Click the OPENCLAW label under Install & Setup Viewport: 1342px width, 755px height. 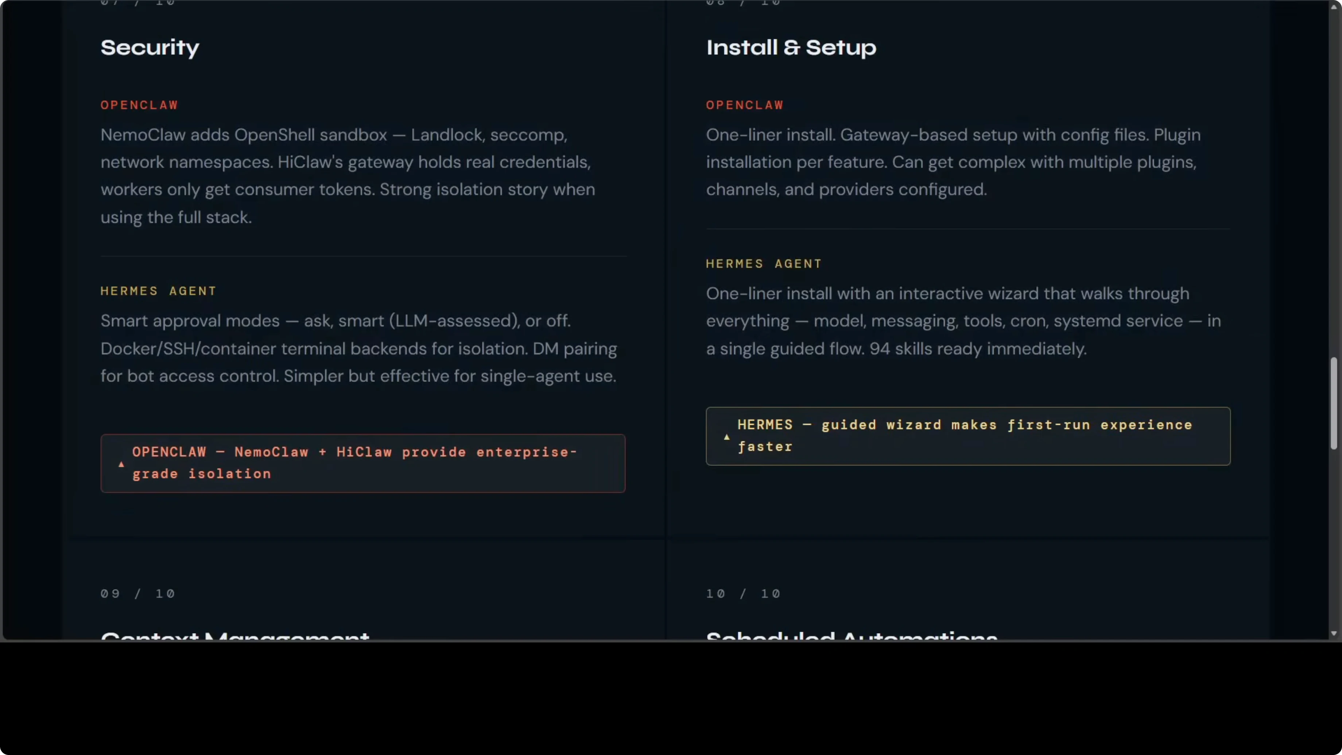744,105
